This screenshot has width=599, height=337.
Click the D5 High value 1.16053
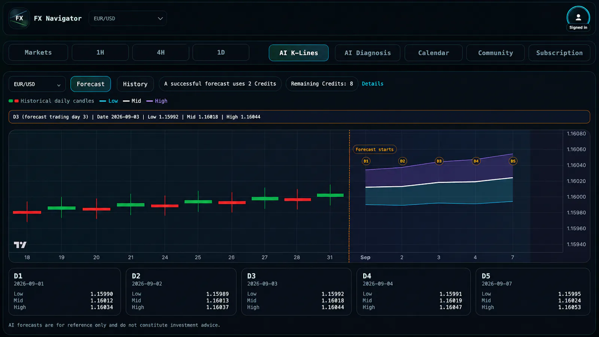(x=569, y=307)
